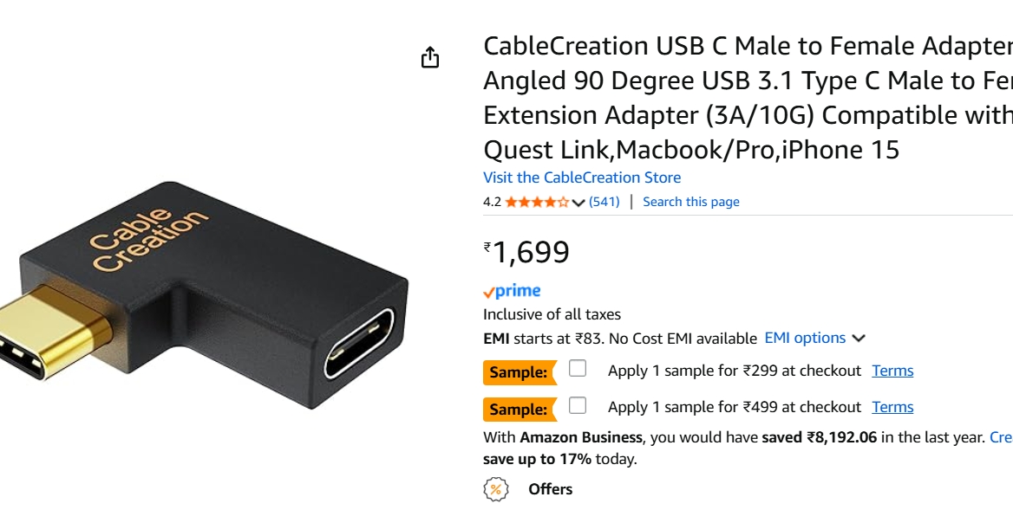
Task: Select the Search this page option
Action: pyautogui.click(x=691, y=201)
